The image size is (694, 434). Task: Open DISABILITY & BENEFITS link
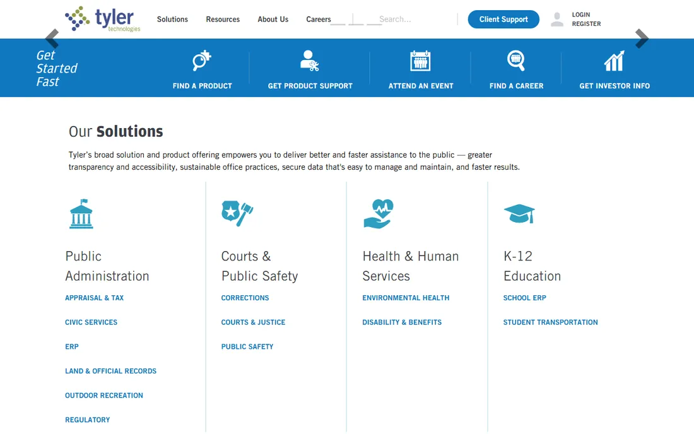point(402,322)
